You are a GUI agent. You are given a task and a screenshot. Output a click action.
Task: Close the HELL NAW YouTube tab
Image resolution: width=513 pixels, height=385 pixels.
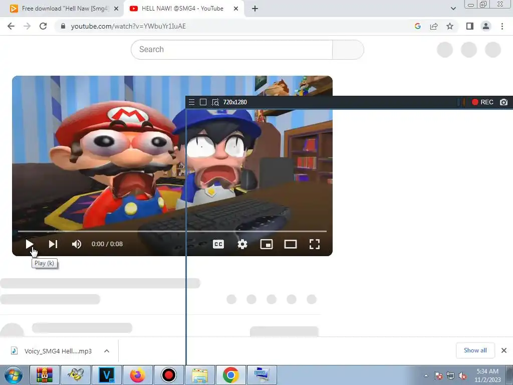tap(236, 9)
